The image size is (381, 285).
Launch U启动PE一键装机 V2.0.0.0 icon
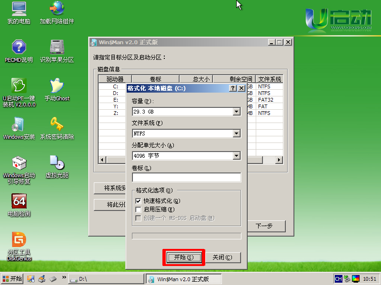tap(19, 93)
